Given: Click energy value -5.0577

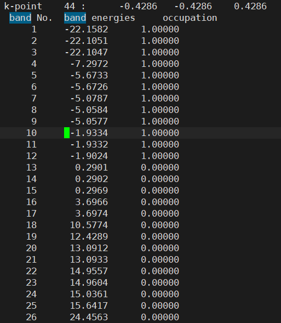Looking at the screenshot, I should [89, 122].
